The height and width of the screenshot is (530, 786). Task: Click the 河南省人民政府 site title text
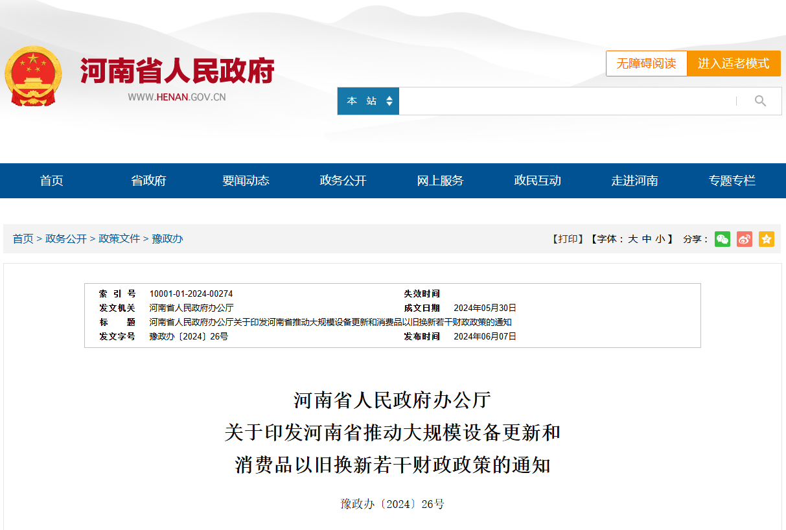[178, 71]
